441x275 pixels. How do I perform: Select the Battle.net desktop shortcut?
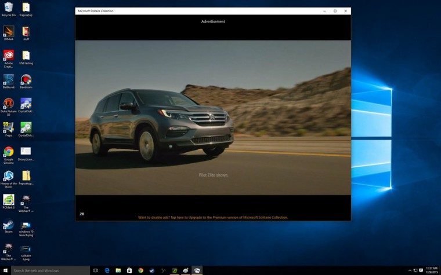9,82
